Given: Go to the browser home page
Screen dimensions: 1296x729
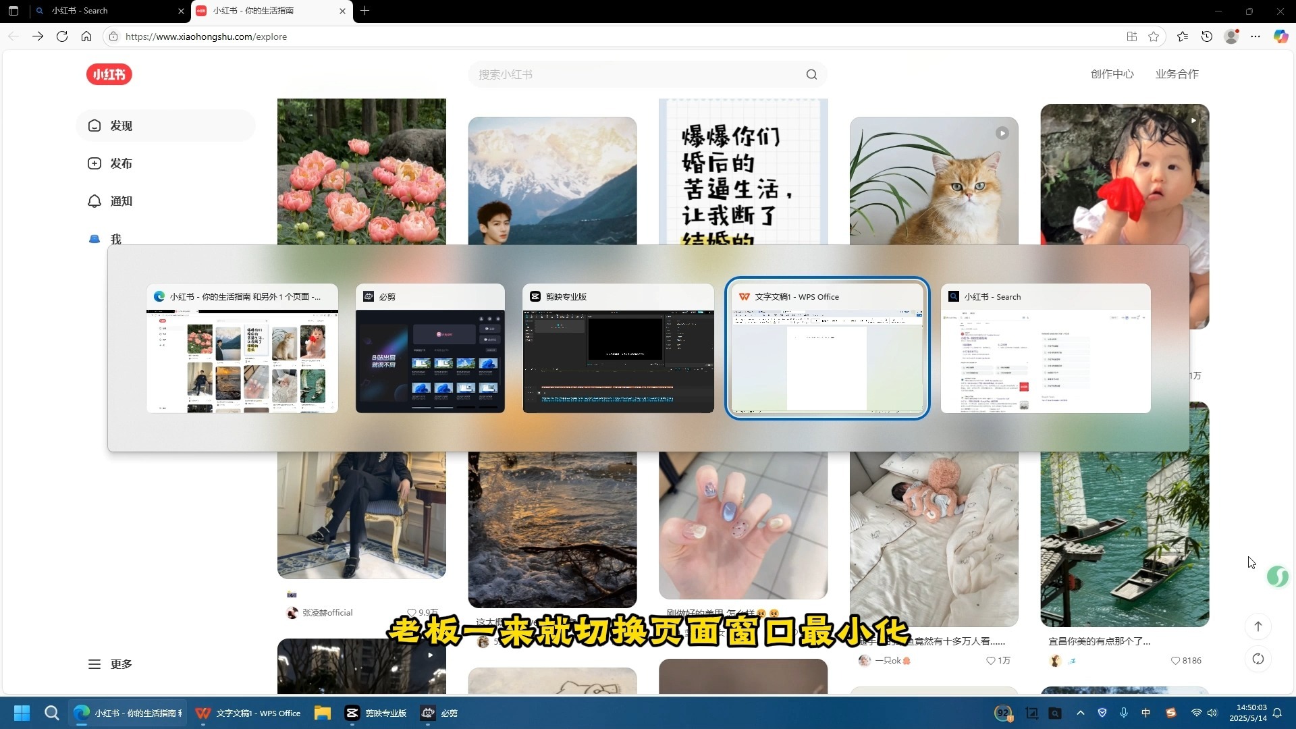Looking at the screenshot, I should coord(86,36).
